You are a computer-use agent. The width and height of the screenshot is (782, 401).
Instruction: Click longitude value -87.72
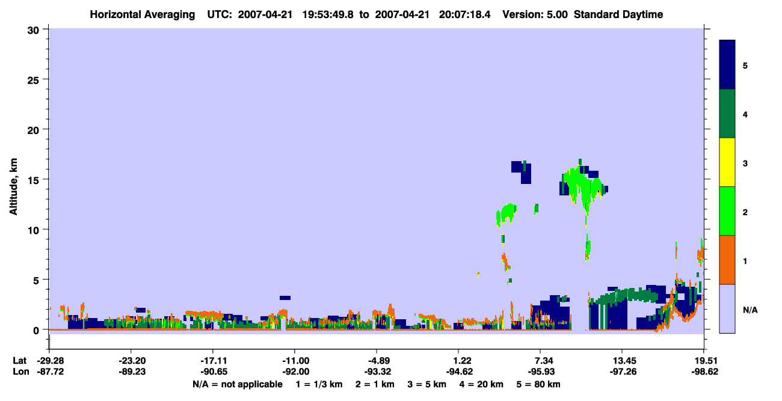[49, 372]
